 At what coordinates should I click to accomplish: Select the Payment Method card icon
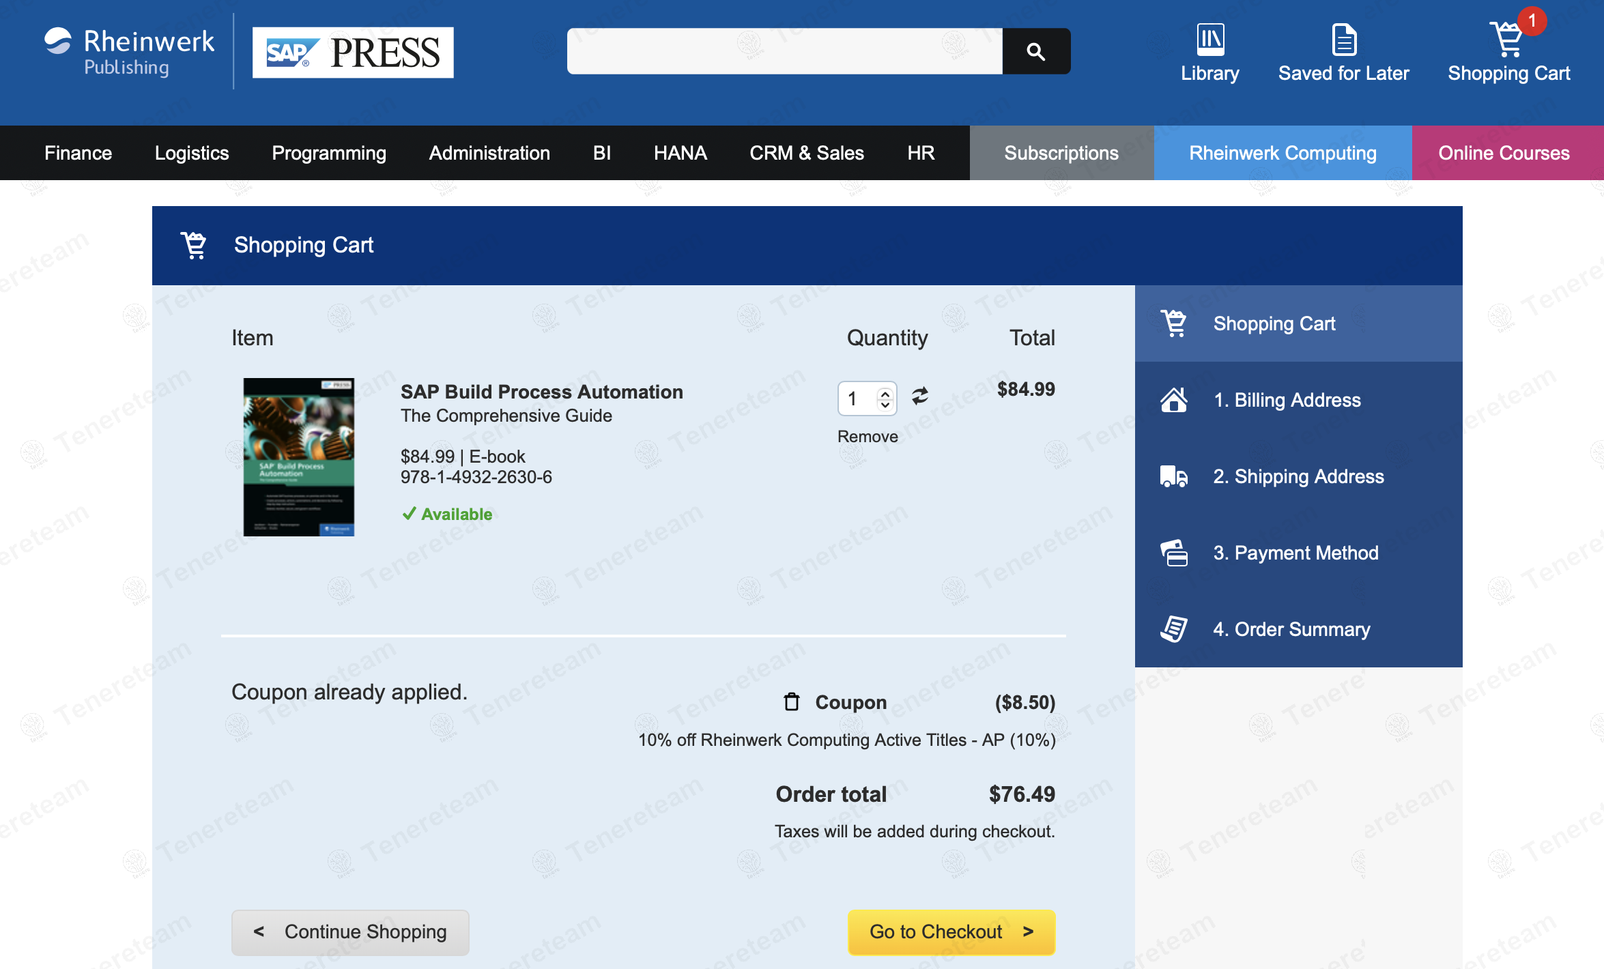pos(1173,553)
